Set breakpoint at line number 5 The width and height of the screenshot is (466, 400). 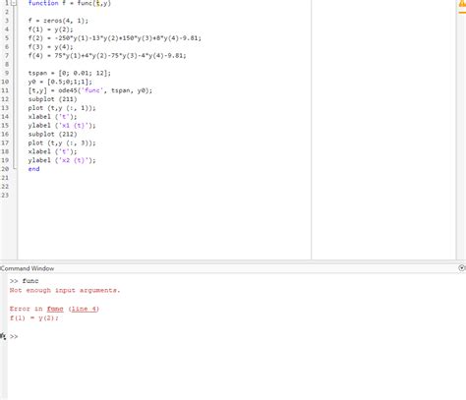pos(7,38)
